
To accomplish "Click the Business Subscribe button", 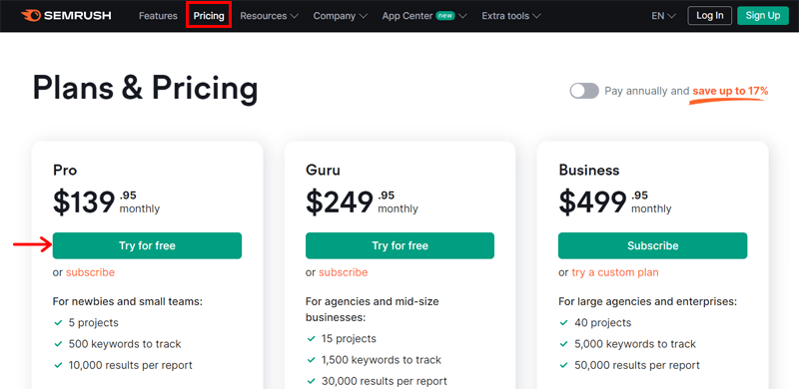I will tap(653, 246).
